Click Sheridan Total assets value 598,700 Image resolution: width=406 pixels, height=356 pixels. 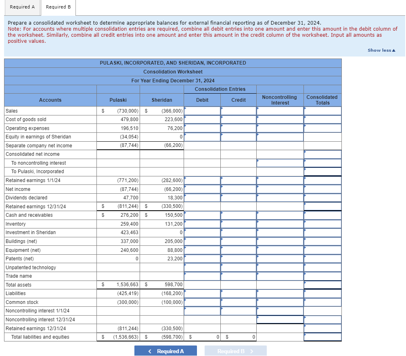coord(174,285)
